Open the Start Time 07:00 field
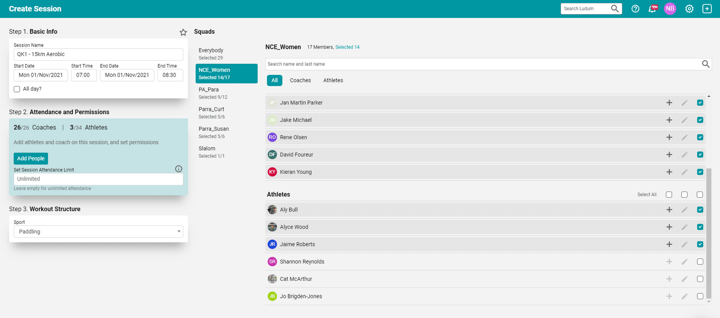 [84, 75]
